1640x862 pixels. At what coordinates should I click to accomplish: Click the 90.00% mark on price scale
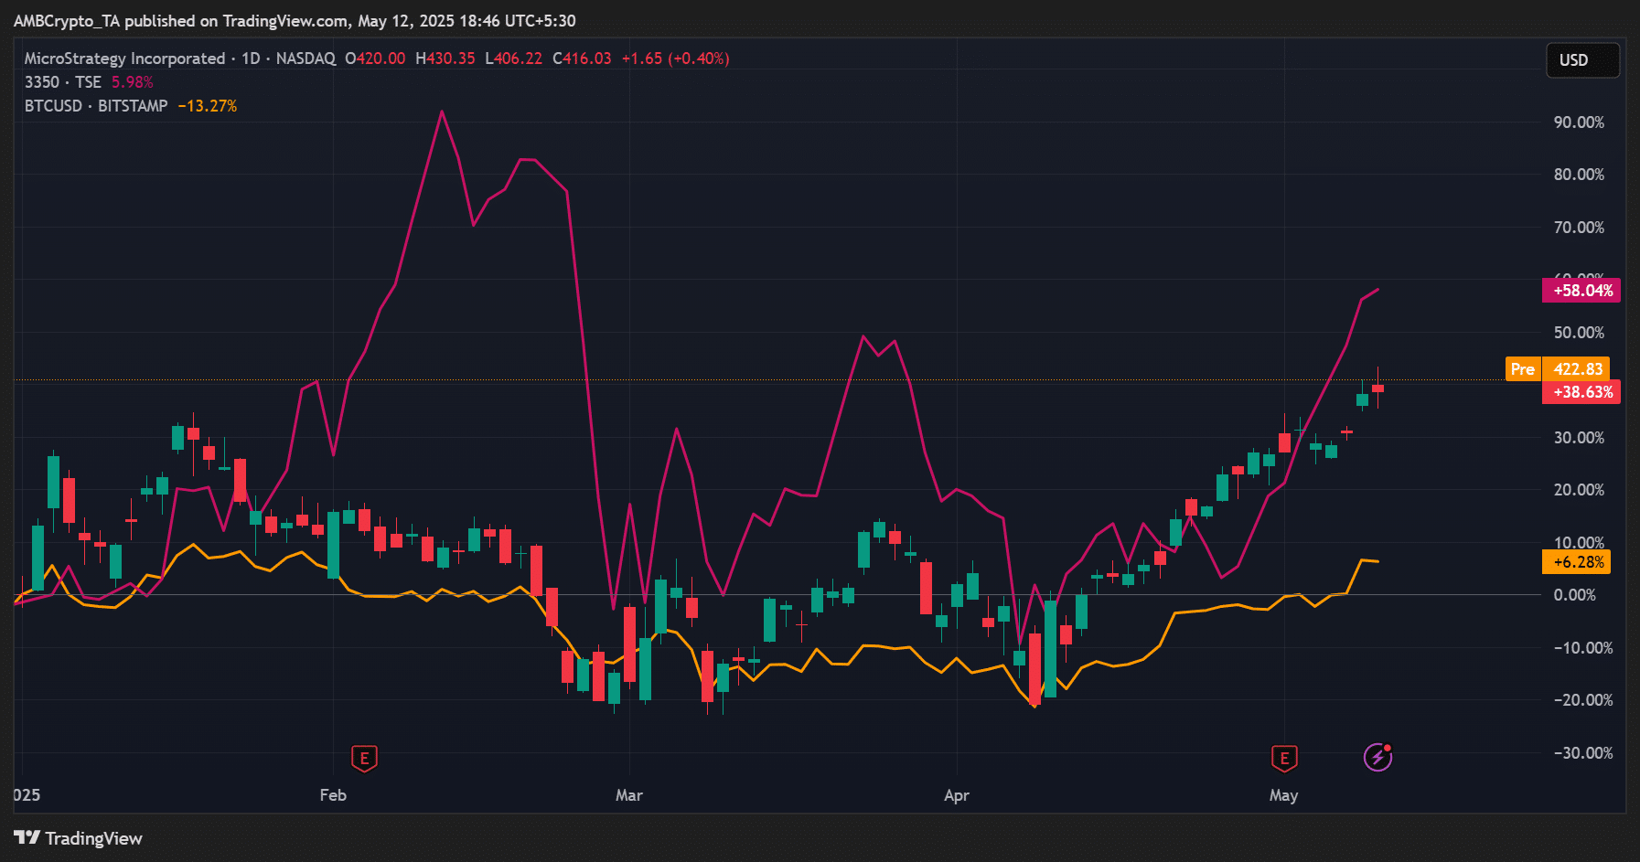(1579, 122)
